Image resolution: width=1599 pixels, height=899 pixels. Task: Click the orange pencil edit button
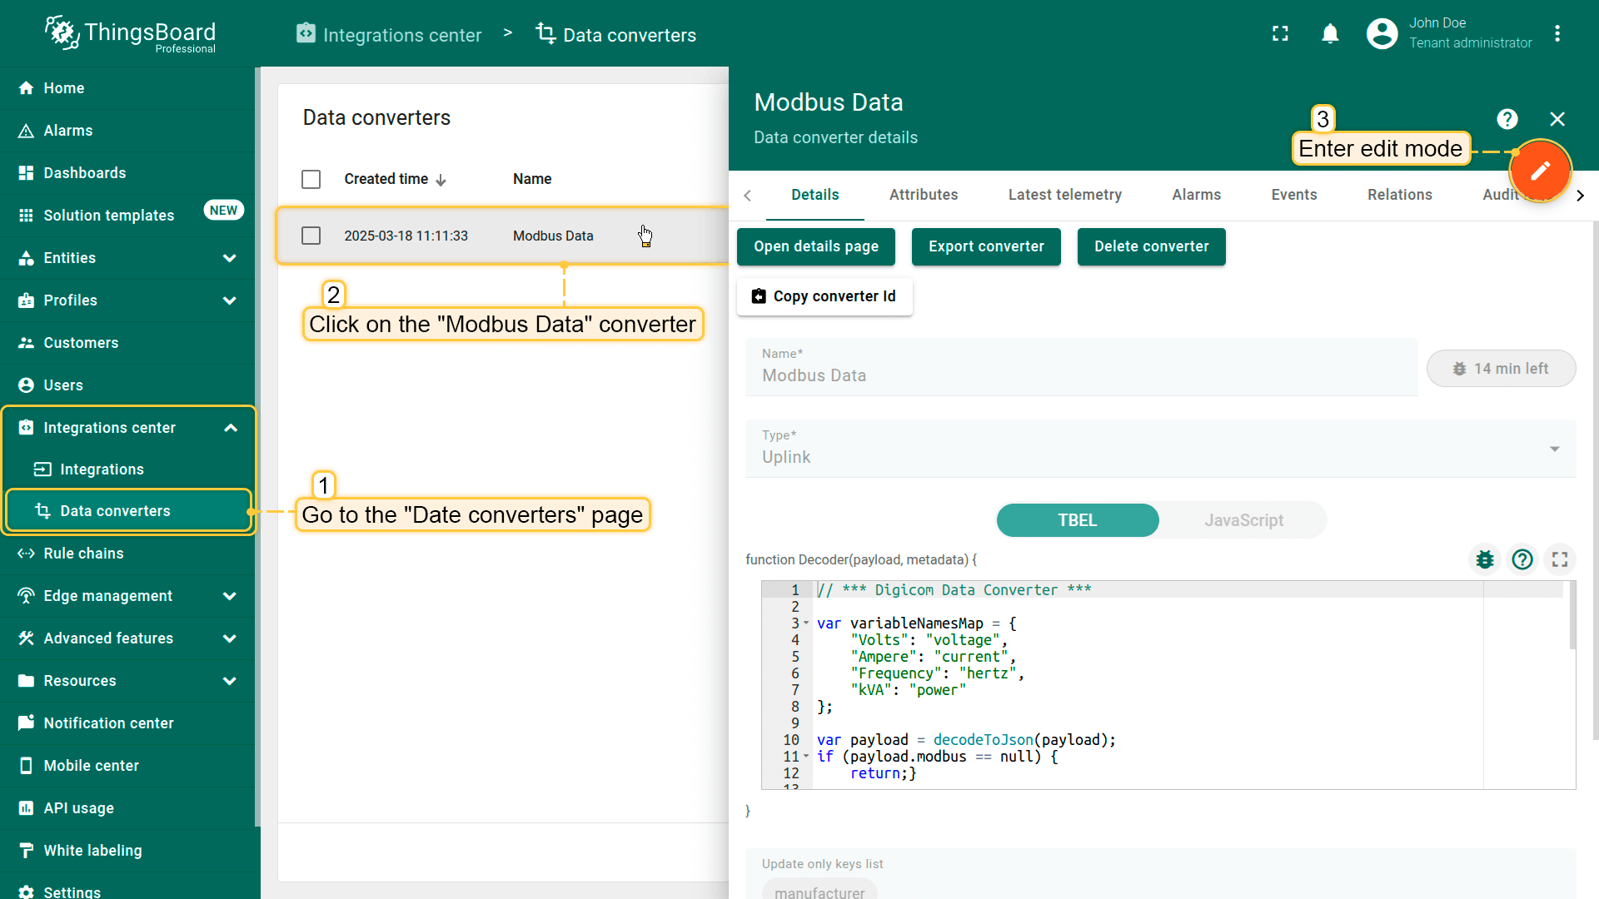point(1540,171)
